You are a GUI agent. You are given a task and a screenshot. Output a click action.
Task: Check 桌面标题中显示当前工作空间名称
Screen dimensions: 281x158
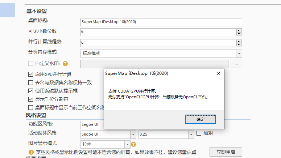click(x=31, y=107)
